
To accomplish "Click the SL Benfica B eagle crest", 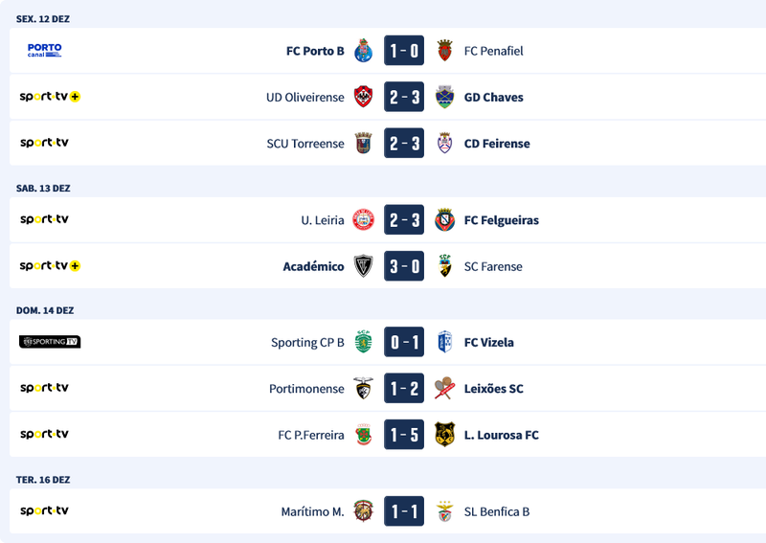I will coord(444,511).
